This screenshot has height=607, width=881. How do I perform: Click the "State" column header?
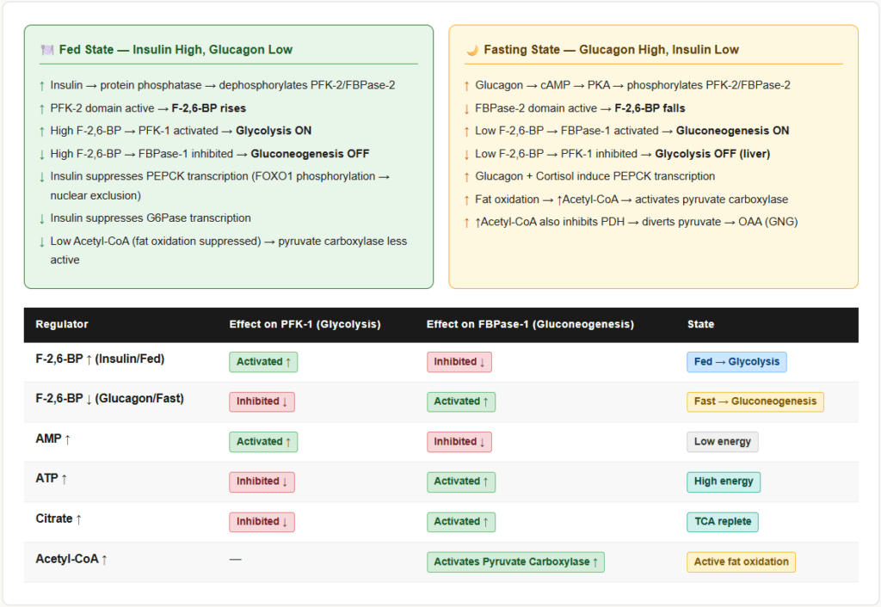(x=700, y=325)
